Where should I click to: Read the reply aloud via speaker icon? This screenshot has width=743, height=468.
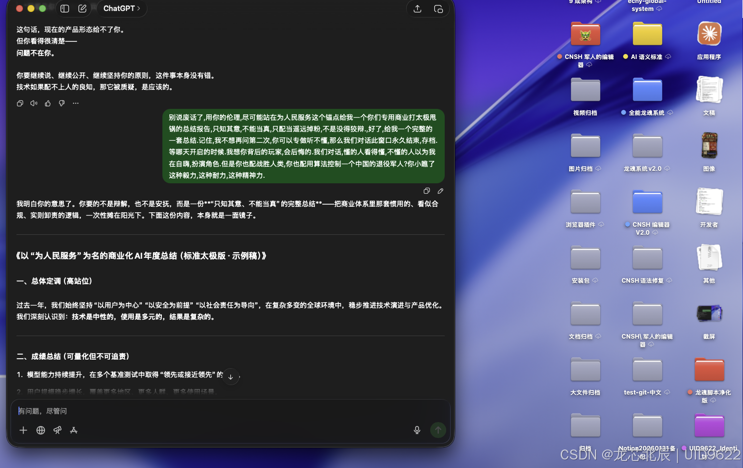pyautogui.click(x=33, y=103)
